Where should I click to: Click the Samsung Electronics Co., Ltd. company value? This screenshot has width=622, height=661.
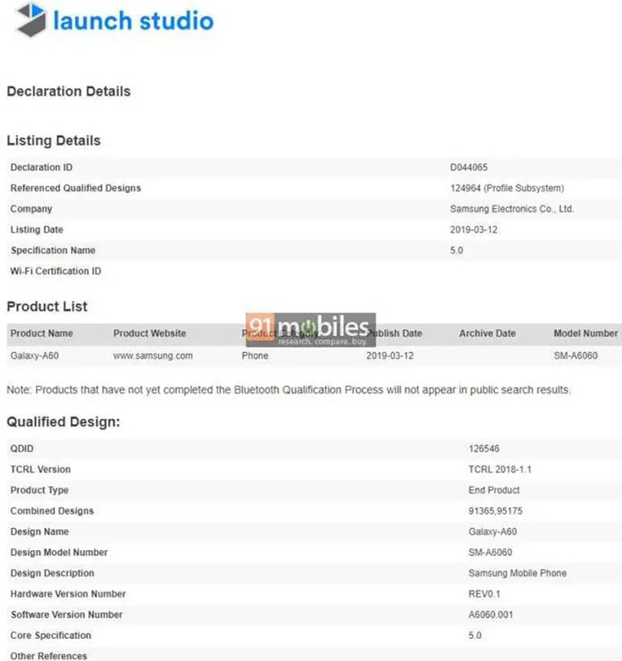click(512, 209)
